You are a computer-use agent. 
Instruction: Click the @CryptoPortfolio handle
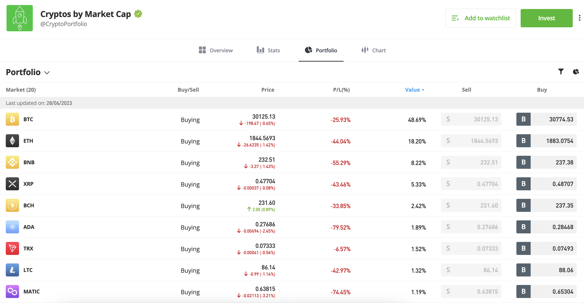pos(64,24)
